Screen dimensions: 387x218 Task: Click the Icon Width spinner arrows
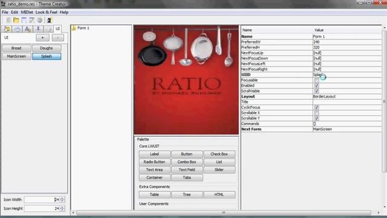(62, 199)
